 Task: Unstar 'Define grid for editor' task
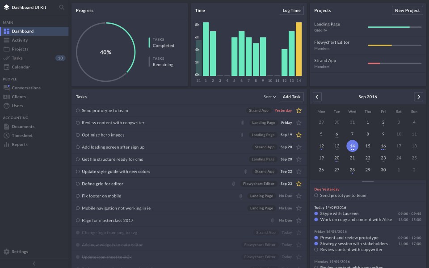coord(299,184)
